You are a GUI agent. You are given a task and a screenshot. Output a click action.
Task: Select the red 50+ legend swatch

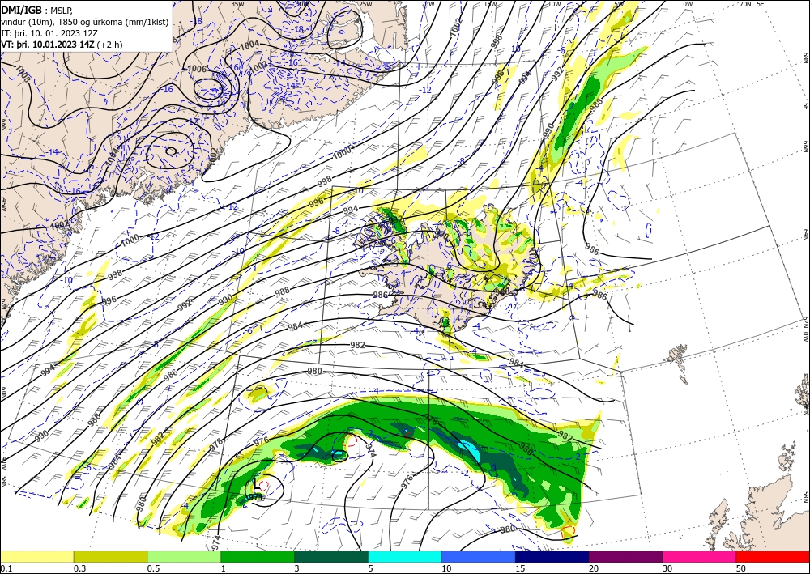coord(773,556)
